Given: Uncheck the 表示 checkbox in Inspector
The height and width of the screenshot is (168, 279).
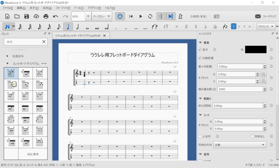Looking at the screenshot, I should 200,50.
